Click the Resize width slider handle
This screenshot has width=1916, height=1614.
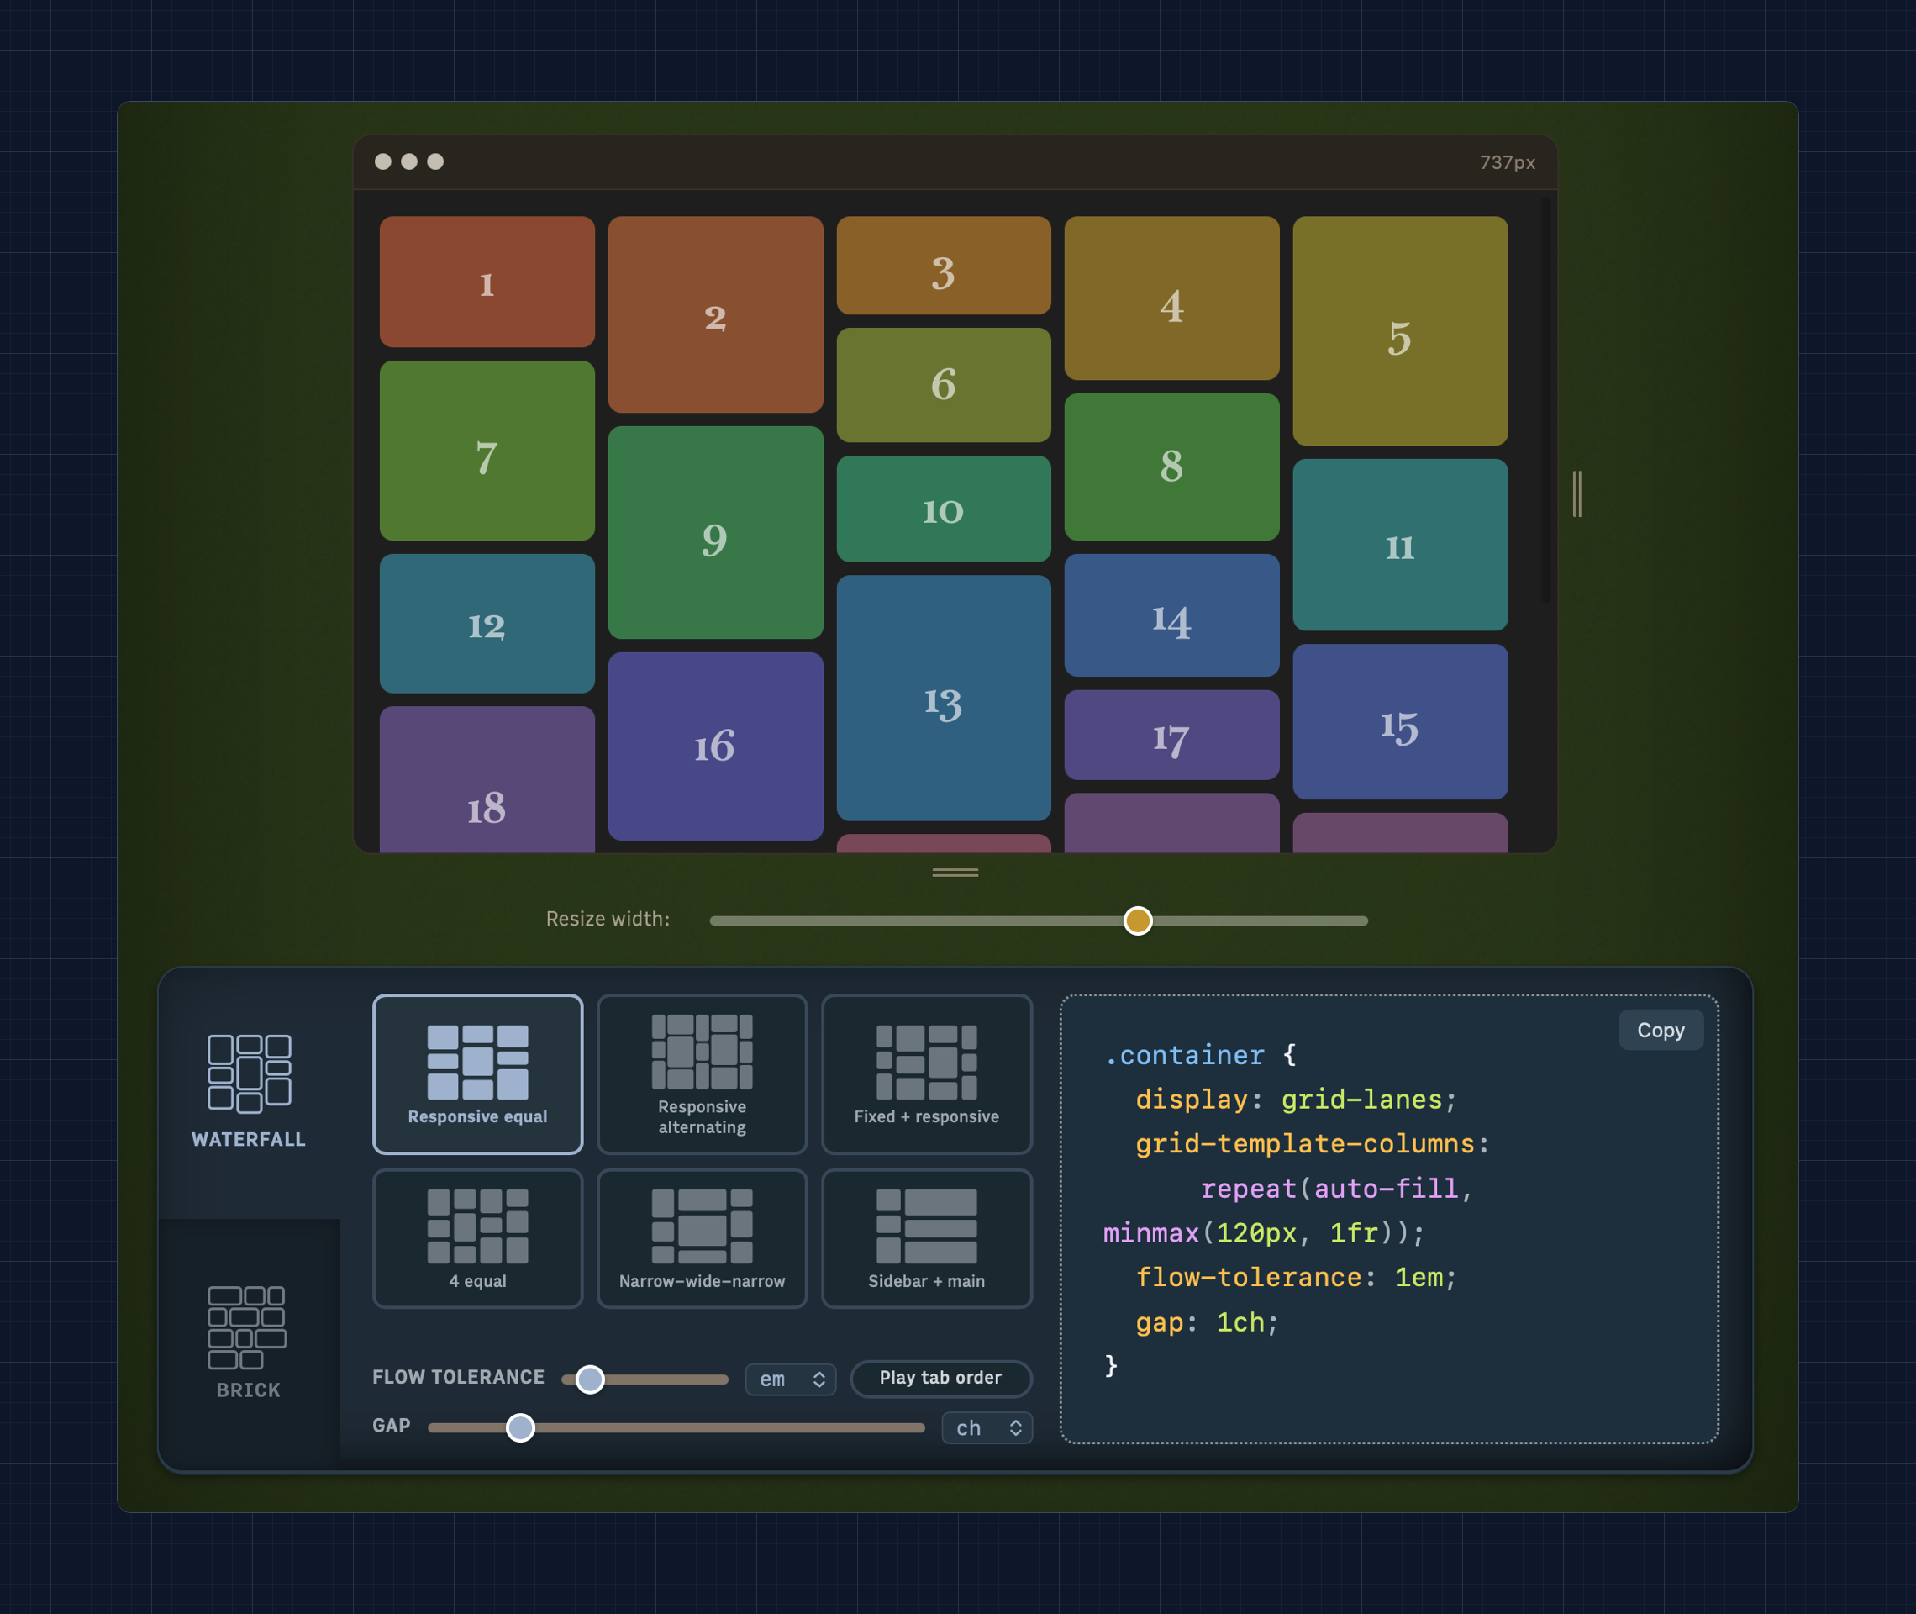tap(1138, 920)
